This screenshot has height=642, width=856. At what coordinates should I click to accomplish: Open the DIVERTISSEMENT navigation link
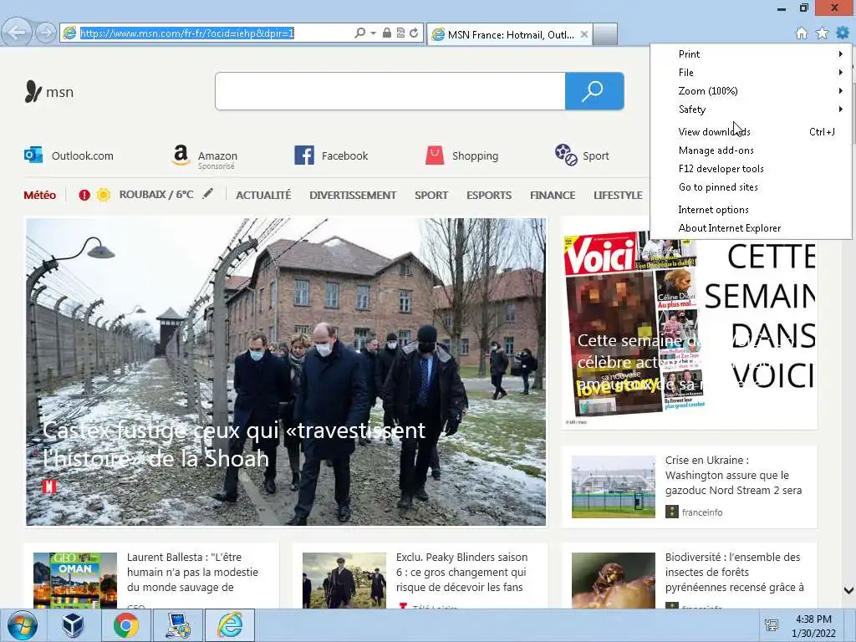pos(353,195)
